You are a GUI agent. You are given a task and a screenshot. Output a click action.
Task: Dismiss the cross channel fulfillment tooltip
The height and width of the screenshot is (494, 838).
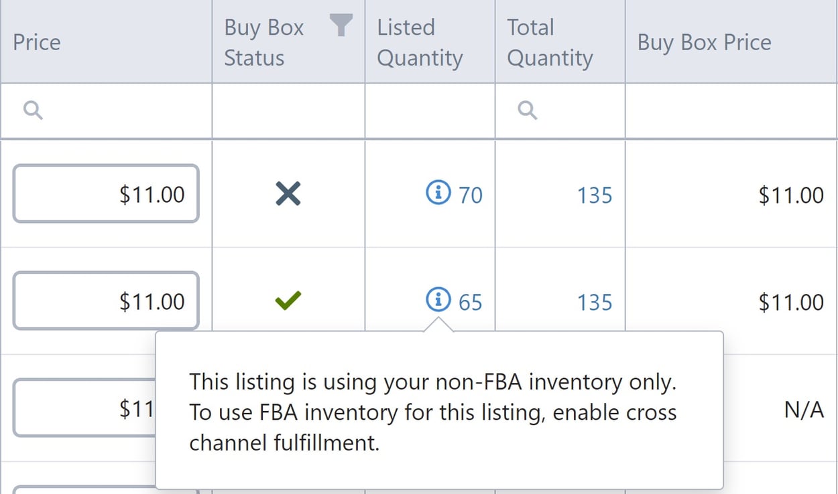coord(439,412)
